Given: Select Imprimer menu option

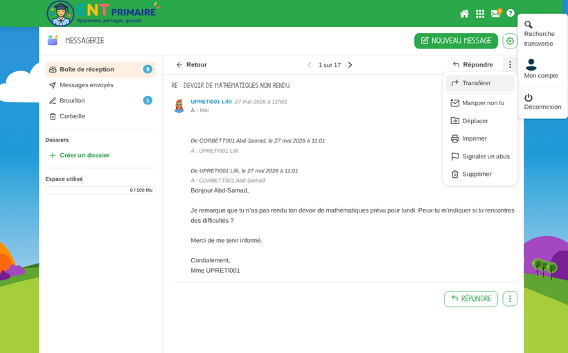Looking at the screenshot, I should coord(480,138).
